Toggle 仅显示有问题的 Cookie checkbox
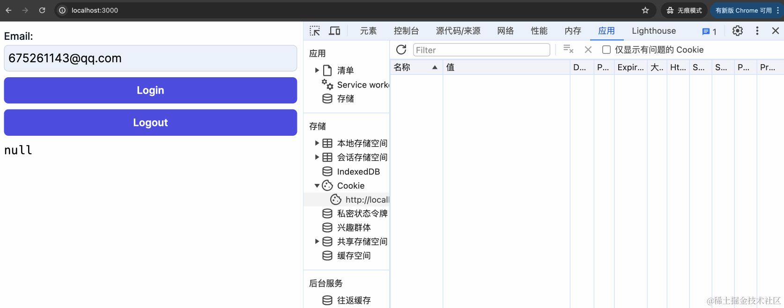 tap(606, 50)
